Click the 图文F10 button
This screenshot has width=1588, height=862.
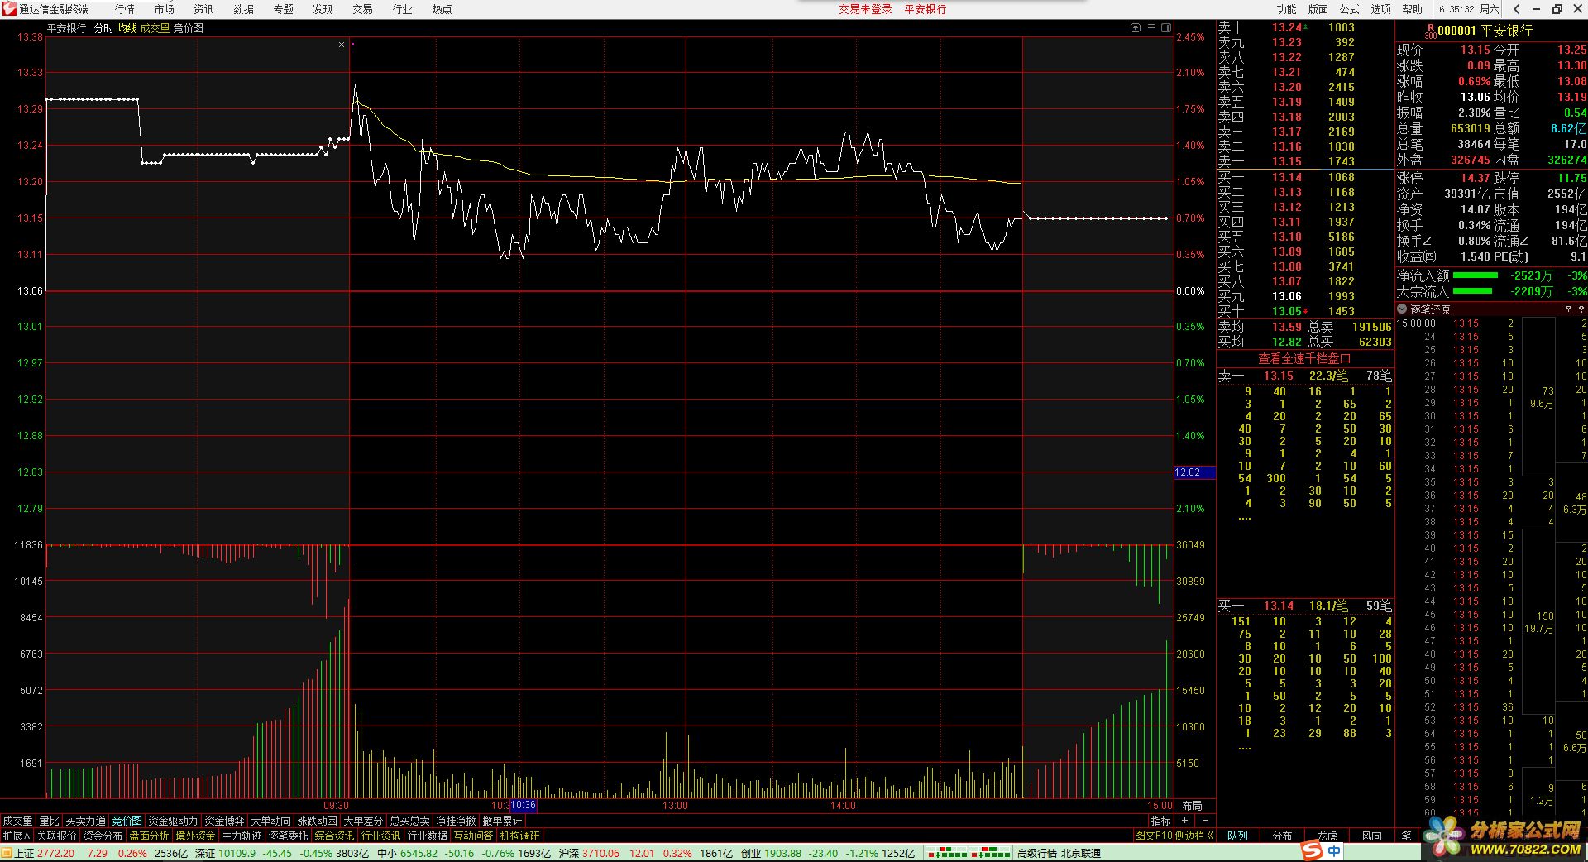(x=1153, y=836)
